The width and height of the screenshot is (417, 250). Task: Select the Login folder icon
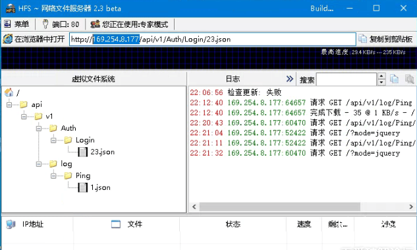(68, 140)
